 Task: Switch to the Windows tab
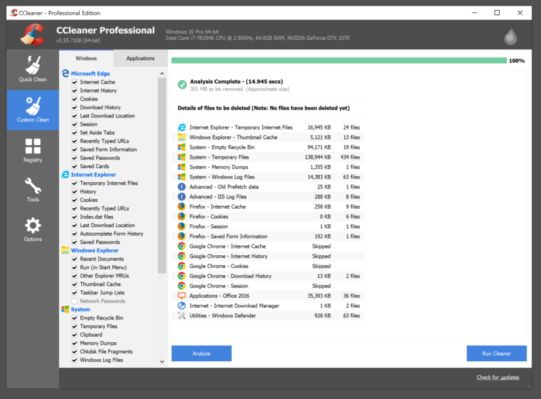click(86, 59)
